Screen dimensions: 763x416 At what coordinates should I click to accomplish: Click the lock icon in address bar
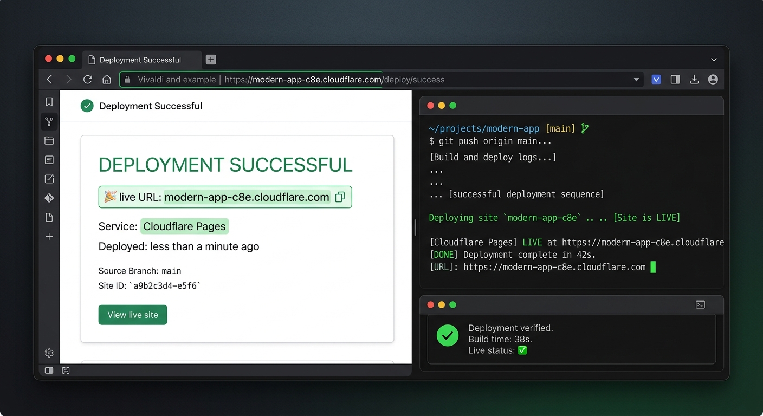(127, 80)
